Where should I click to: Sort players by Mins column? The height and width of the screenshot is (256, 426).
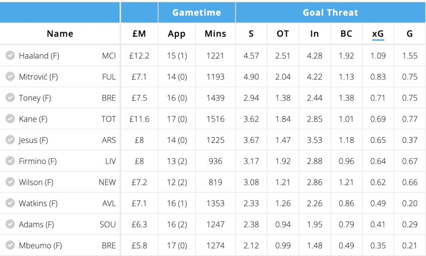click(215, 34)
